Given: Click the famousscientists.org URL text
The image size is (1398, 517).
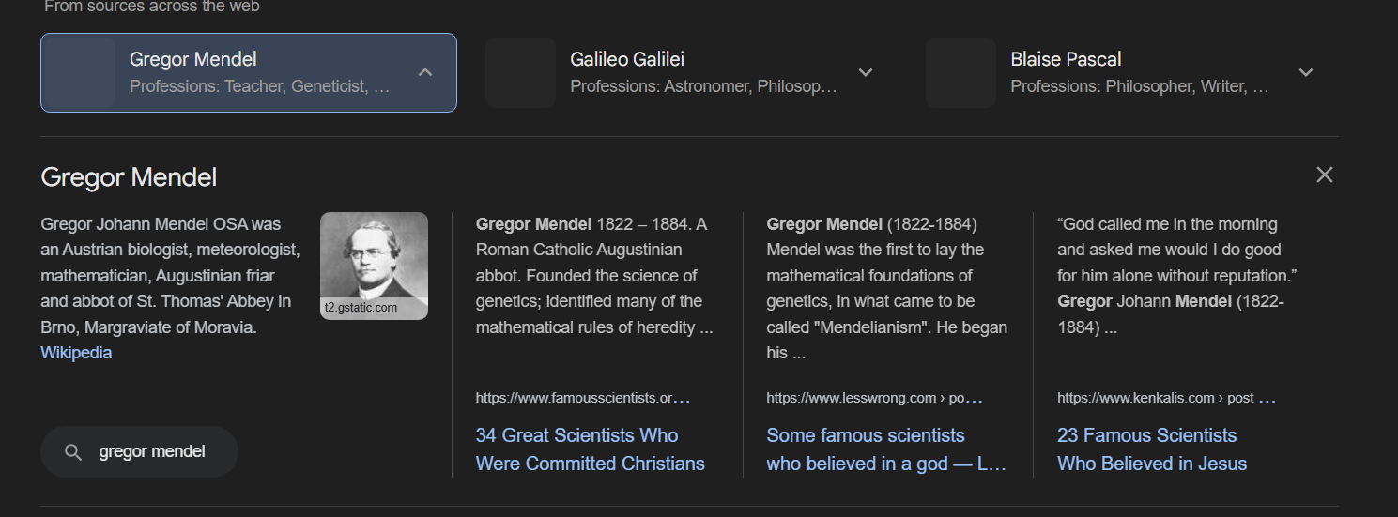Looking at the screenshot, I should pyautogui.click(x=582, y=398).
